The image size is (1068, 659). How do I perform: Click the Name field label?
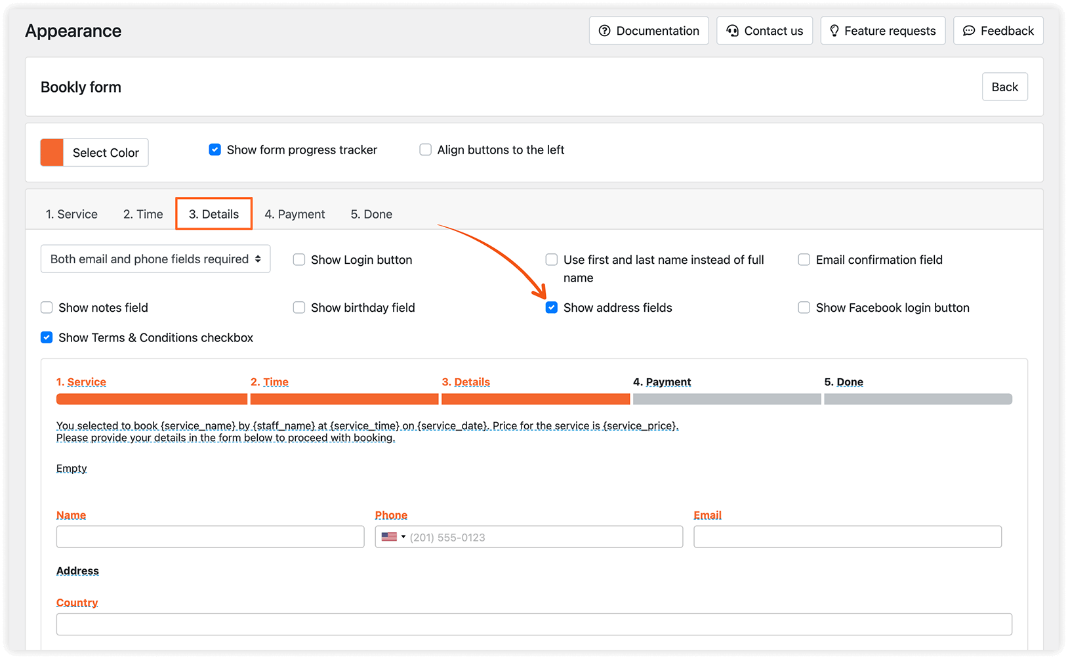point(71,515)
